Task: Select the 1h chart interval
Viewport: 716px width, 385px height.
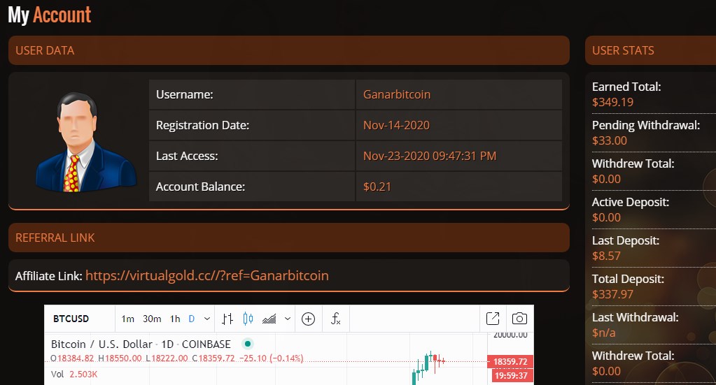Action: click(x=176, y=319)
